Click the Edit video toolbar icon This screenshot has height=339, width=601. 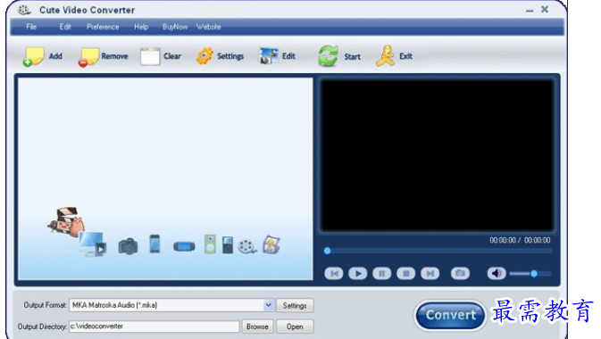pos(269,56)
